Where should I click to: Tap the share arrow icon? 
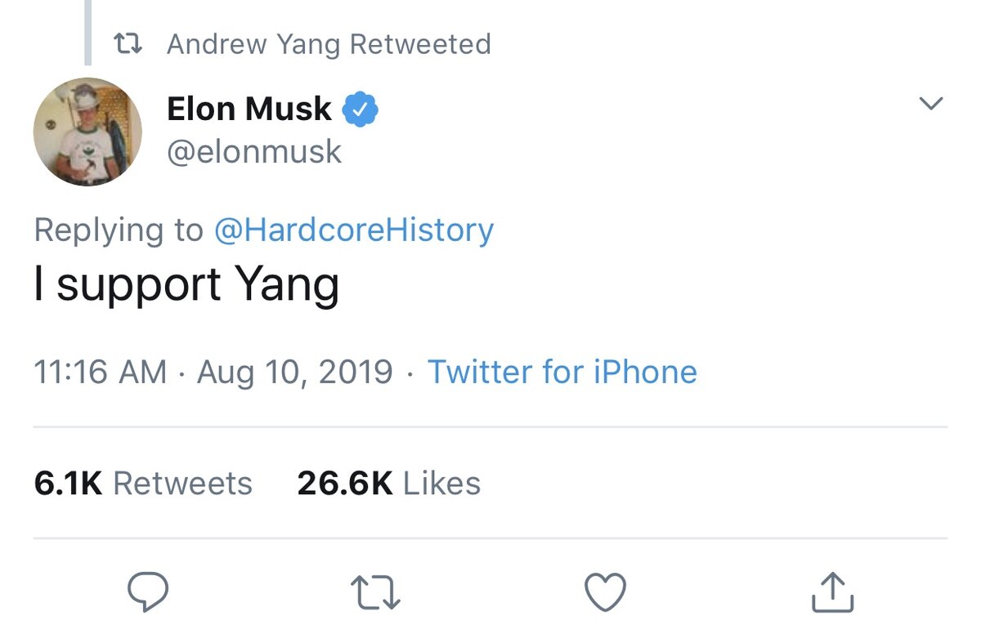pyautogui.click(x=832, y=592)
